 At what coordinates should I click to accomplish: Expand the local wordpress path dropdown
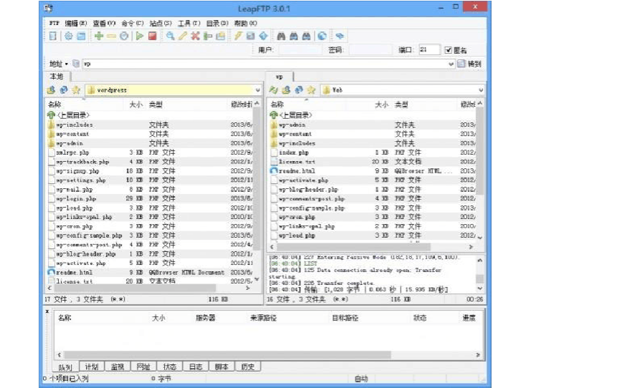(257, 90)
